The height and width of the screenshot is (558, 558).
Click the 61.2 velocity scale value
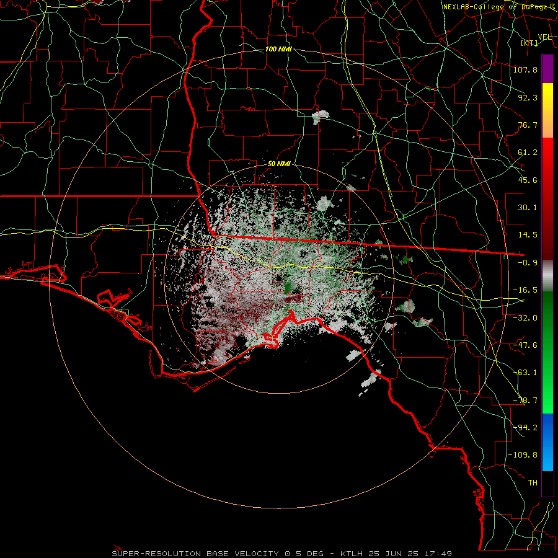point(528,153)
